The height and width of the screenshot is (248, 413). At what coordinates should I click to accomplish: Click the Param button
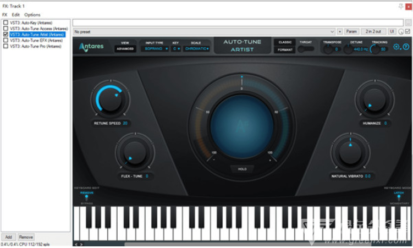click(x=351, y=31)
